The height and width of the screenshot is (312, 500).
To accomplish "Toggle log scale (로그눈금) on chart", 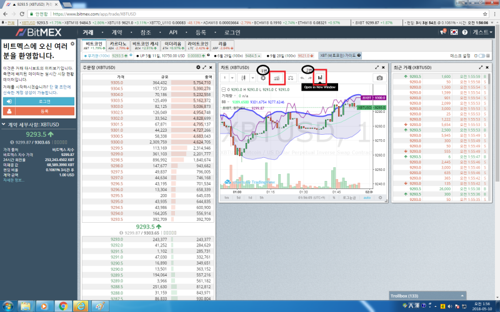I will click(x=349, y=198).
